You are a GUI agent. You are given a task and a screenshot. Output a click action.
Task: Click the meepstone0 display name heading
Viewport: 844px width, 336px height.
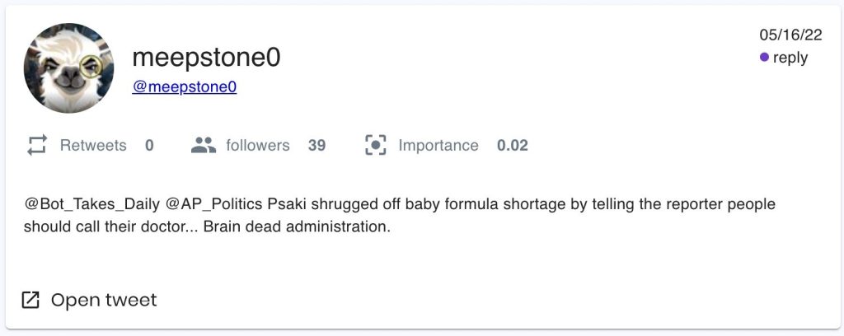click(206, 58)
